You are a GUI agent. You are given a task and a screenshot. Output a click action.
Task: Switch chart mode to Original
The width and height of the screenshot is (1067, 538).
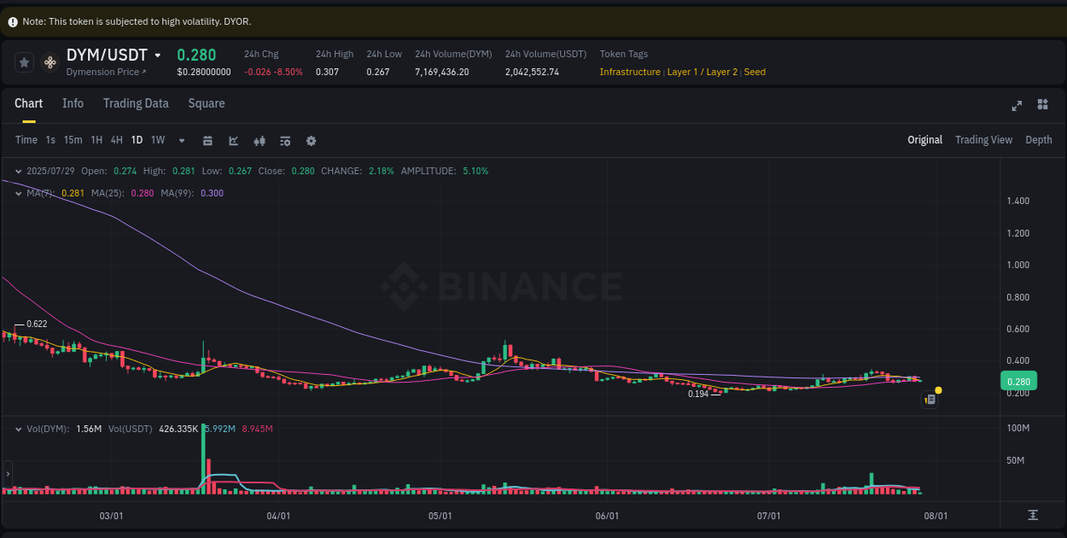(x=924, y=139)
